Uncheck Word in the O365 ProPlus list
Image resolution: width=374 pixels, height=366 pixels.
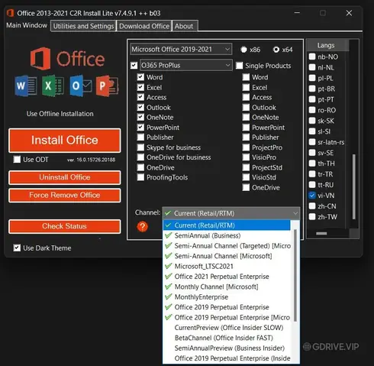140,77
